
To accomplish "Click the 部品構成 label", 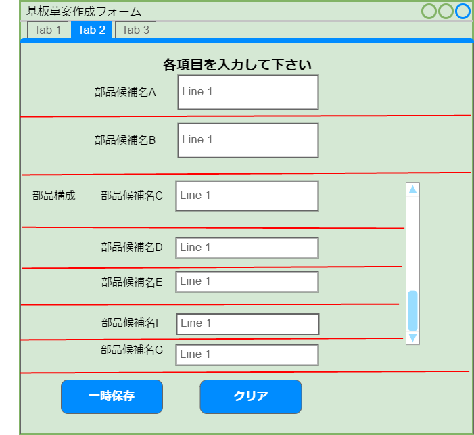I will pyautogui.click(x=54, y=196).
